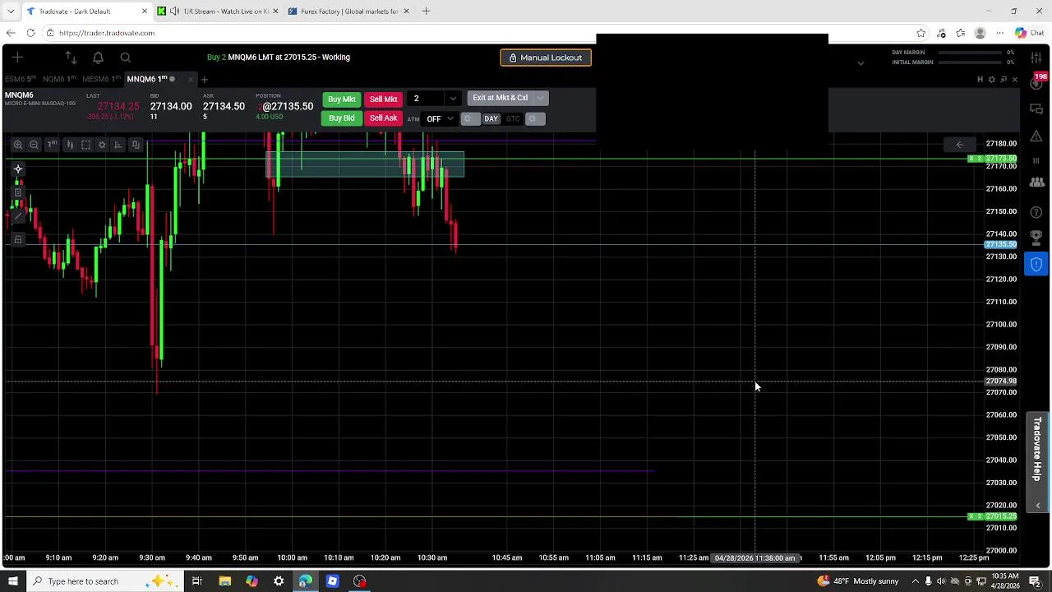Open chart panel settings gear

pos(991,80)
